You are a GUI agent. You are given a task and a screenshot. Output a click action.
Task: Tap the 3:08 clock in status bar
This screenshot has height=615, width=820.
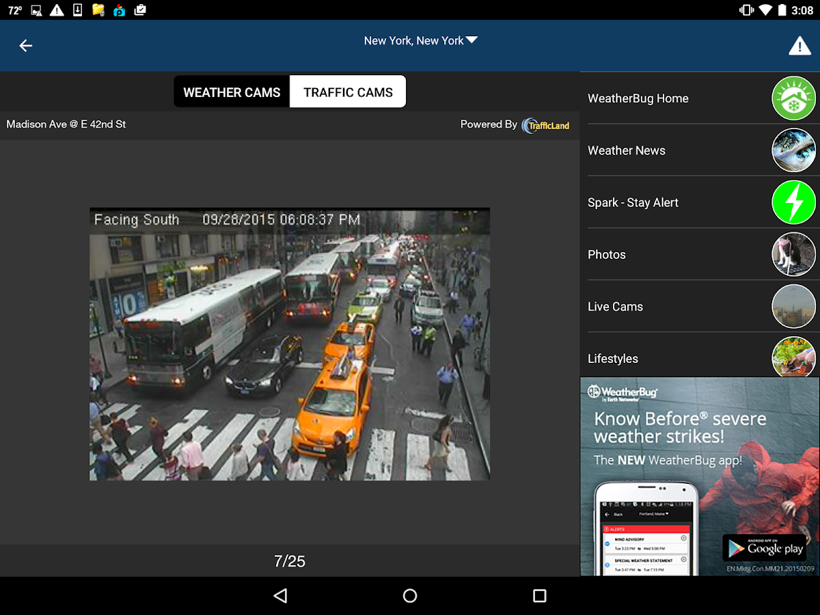(802, 10)
